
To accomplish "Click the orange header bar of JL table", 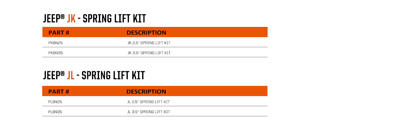I will pos(155,91).
